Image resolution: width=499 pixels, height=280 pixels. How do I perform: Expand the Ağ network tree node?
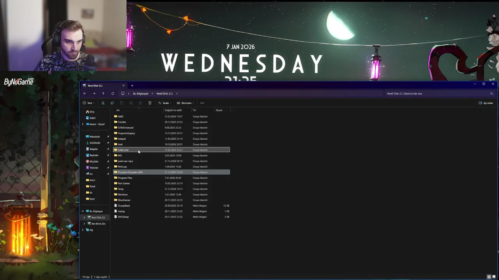click(x=83, y=230)
